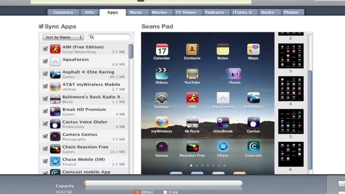Screen dimensions: 345x194
Task: Open the Info tab
Action: 89,12
